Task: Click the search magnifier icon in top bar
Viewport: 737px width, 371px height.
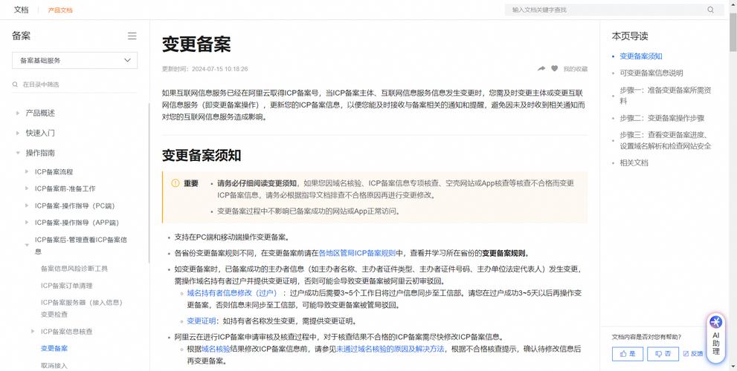Action: coord(710,10)
